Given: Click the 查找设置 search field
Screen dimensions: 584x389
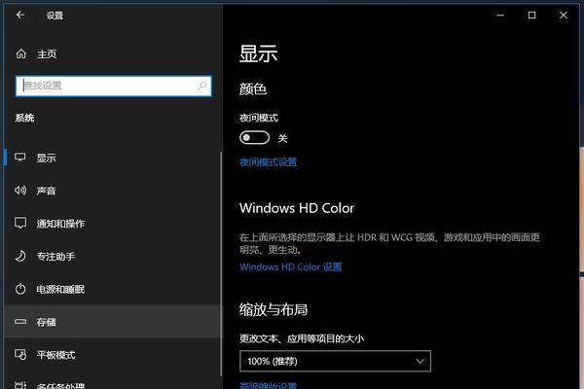Looking at the screenshot, I should [114, 86].
